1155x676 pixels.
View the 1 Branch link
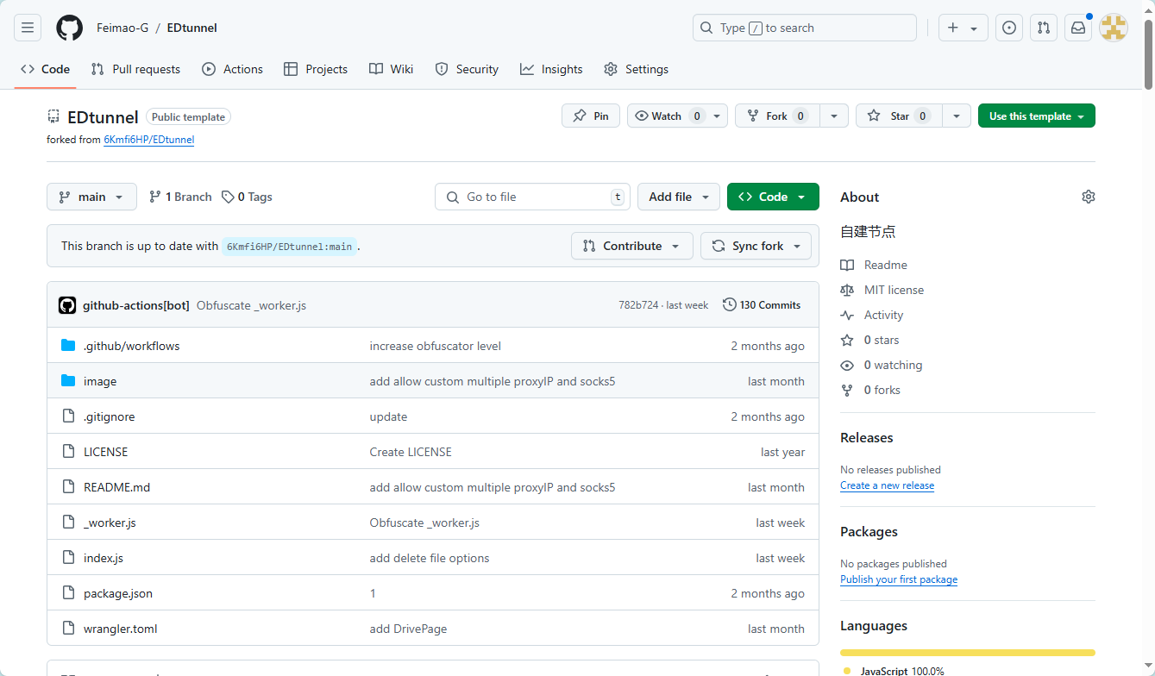point(180,197)
